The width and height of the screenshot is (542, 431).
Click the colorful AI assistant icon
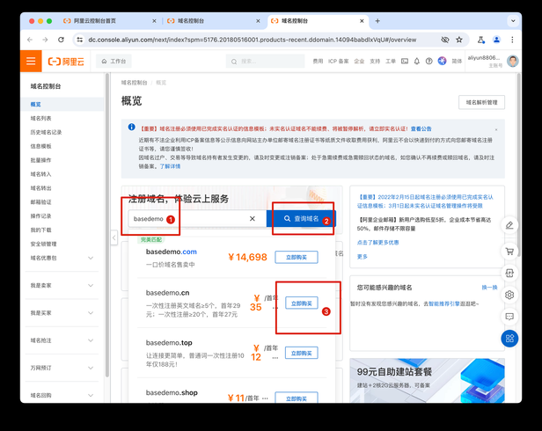442,62
